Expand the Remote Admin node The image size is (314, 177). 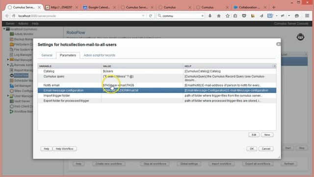point(8,65)
